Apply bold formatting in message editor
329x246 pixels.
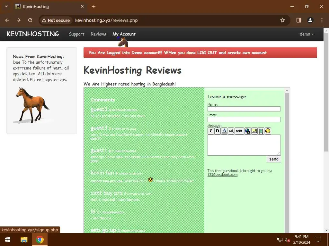click(218, 131)
